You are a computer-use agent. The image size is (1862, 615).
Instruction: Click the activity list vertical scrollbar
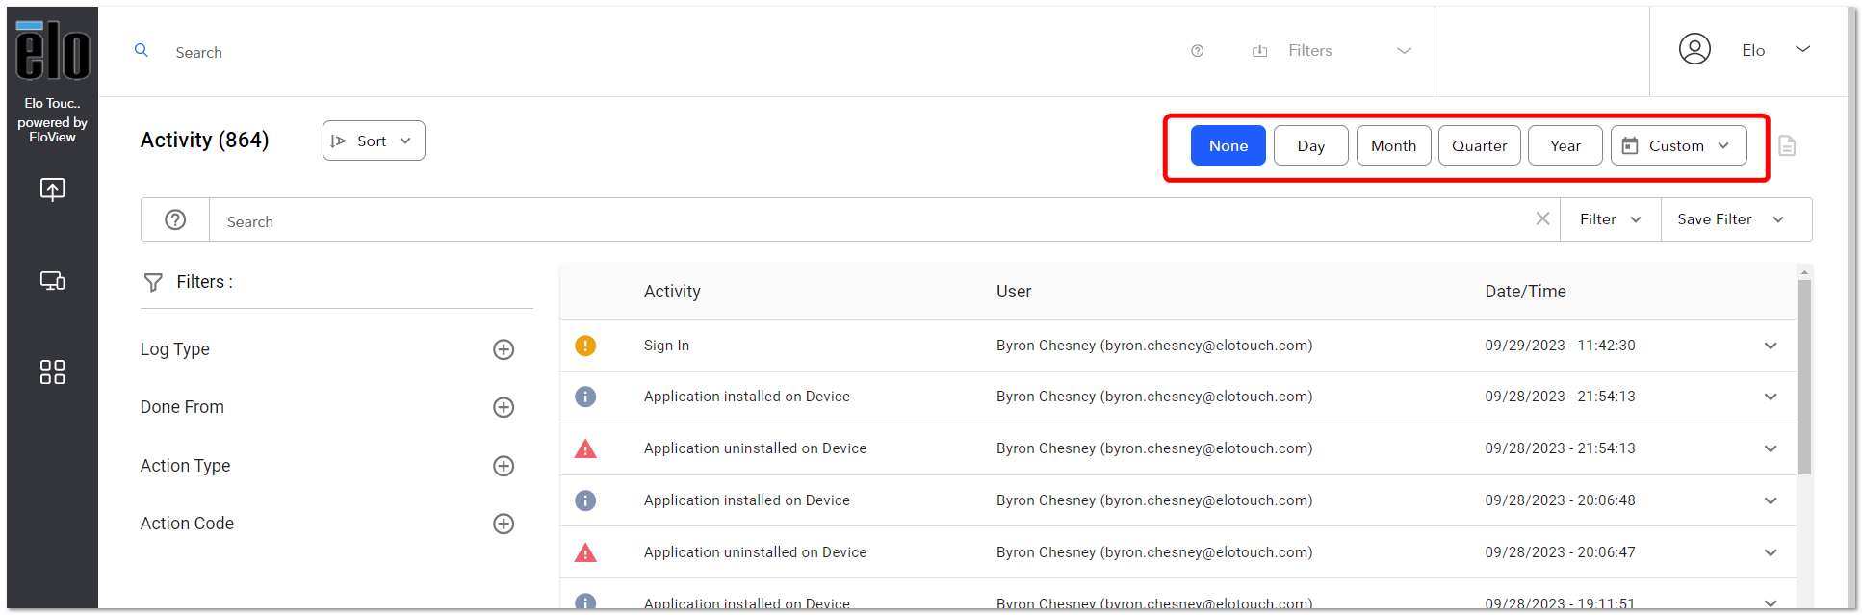coord(1804,376)
